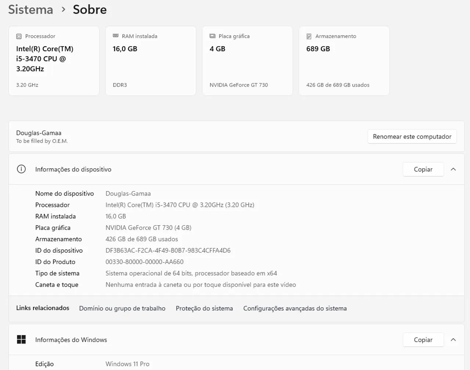Select the RAM instalada card

pos(151,61)
